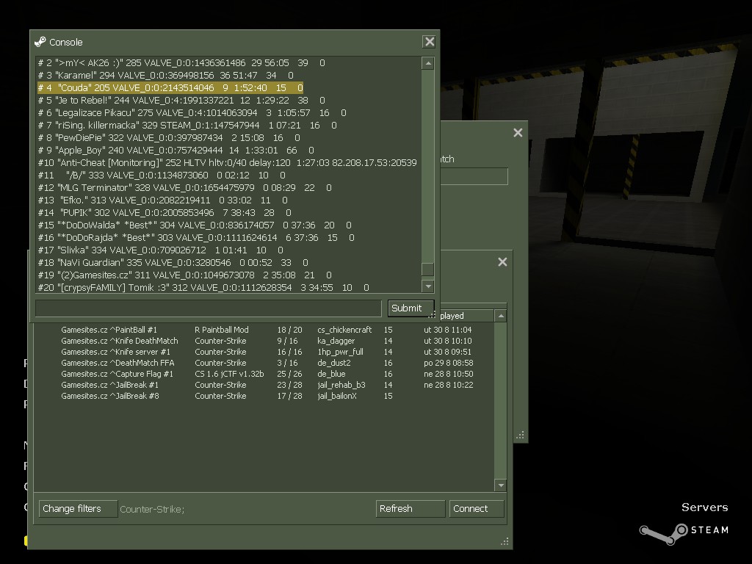
Task: Click server list scrollbar up arrow
Action: (501, 316)
